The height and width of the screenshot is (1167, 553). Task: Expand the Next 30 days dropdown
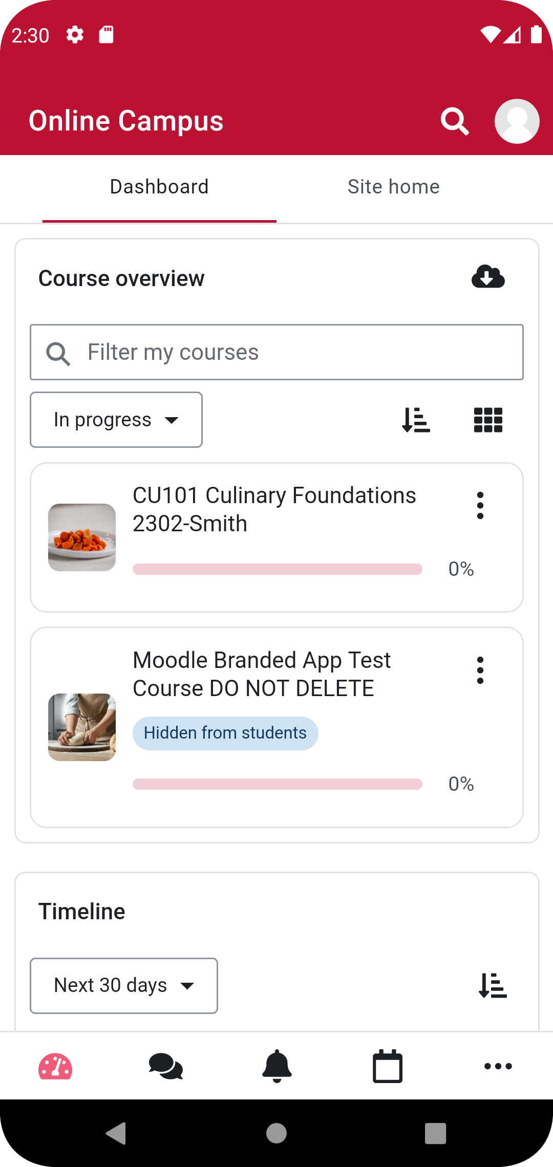(x=124, y=986)
